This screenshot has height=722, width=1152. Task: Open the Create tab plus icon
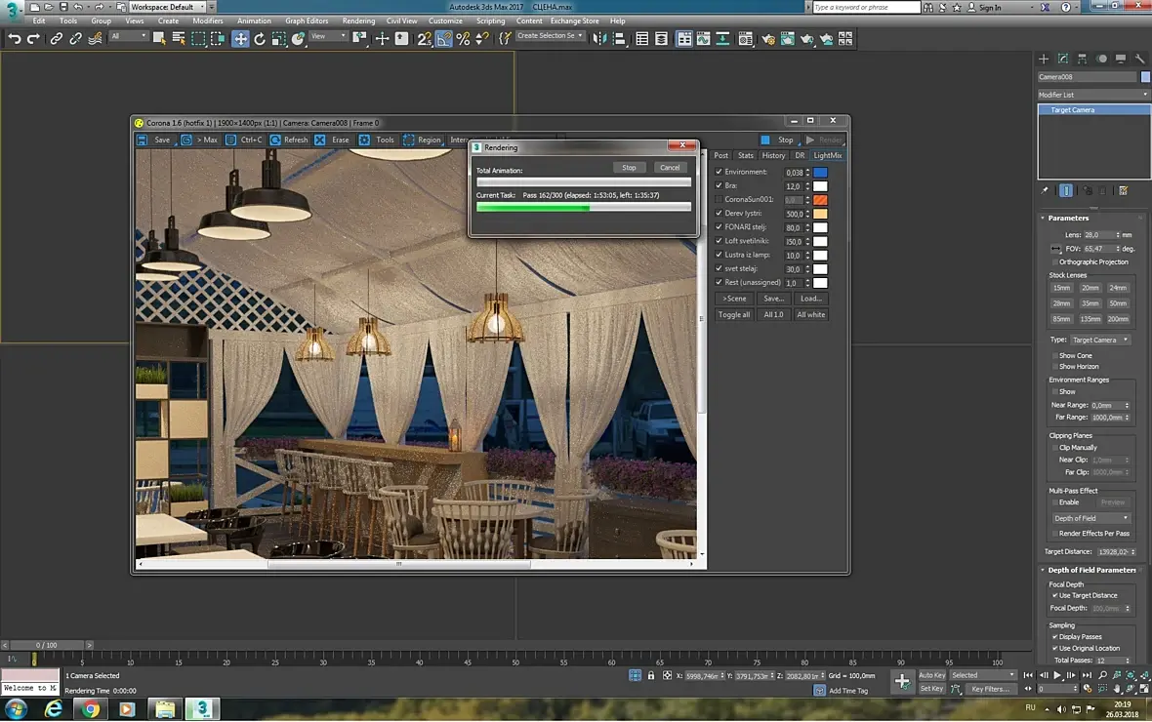(1044, 60)
